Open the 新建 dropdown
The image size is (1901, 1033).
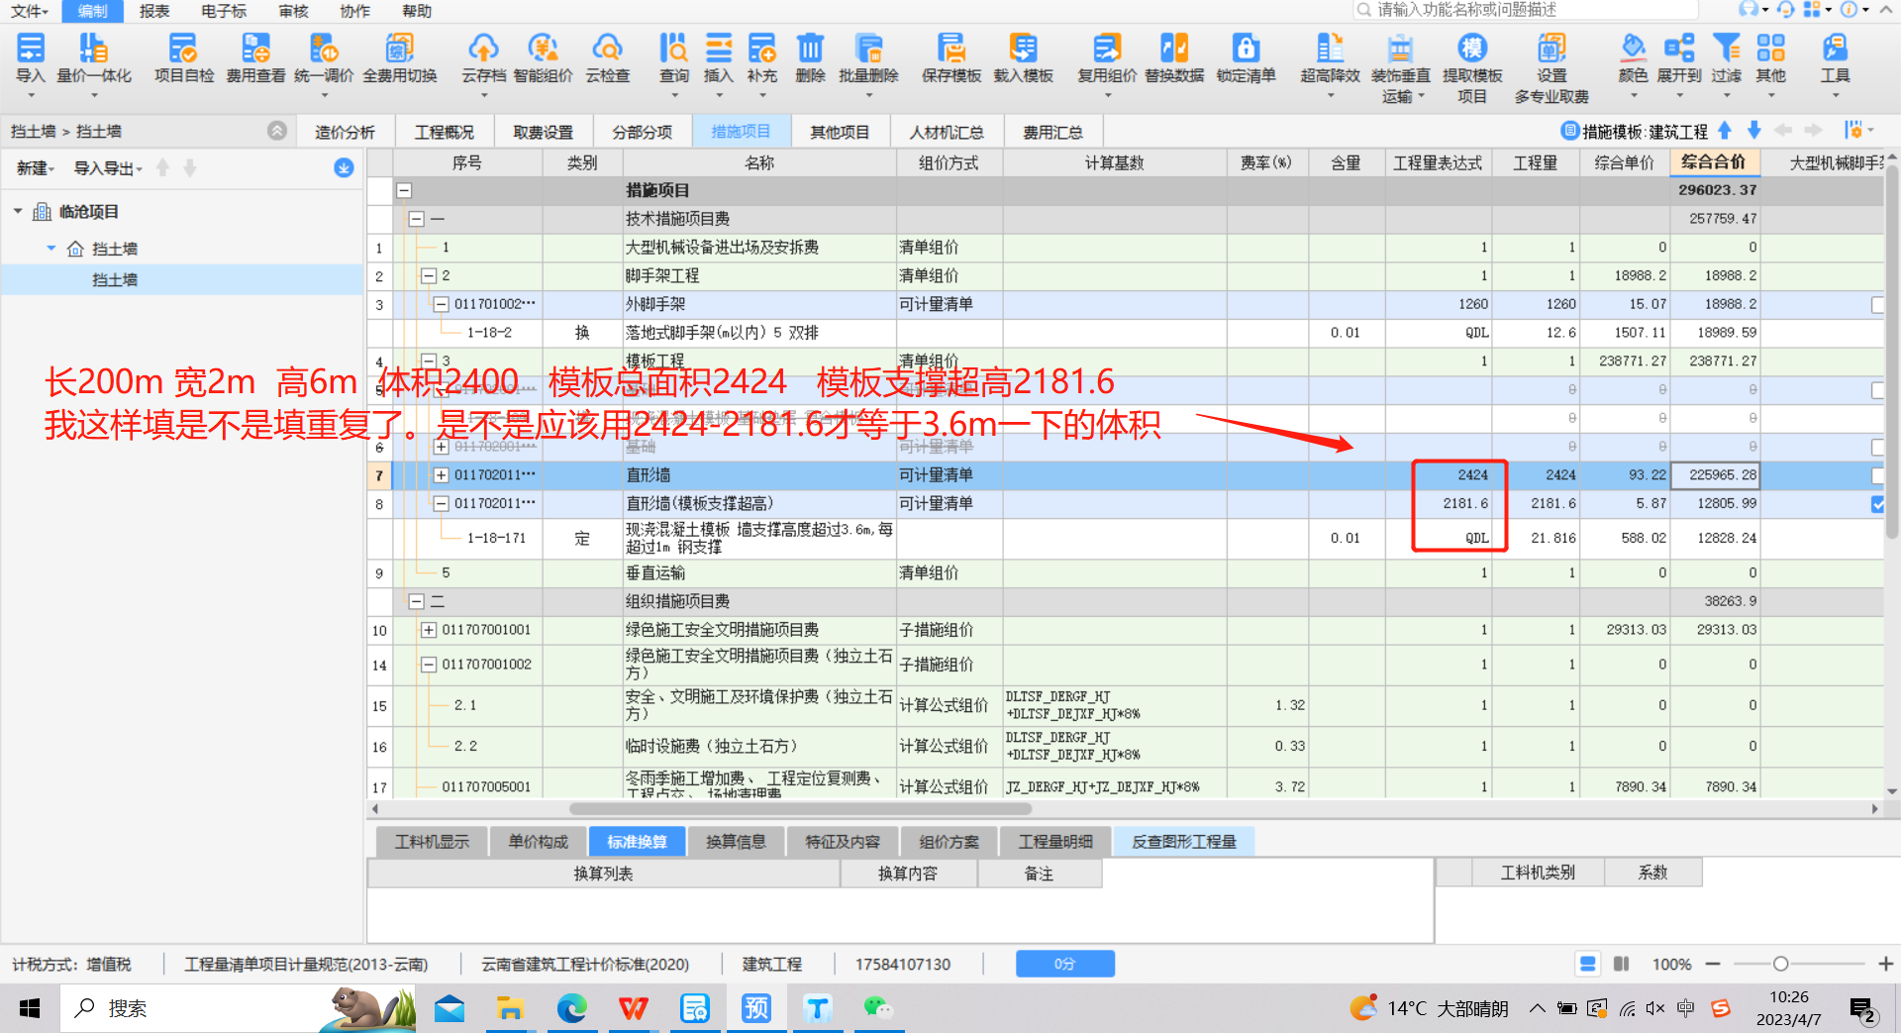(35, 168)
